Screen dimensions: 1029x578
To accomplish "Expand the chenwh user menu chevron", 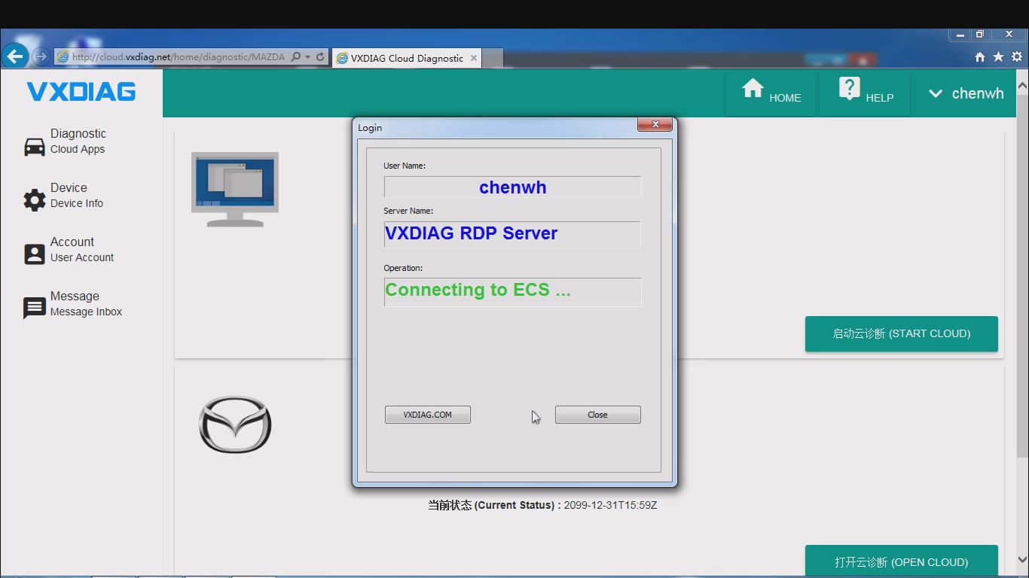I will 936,93.
